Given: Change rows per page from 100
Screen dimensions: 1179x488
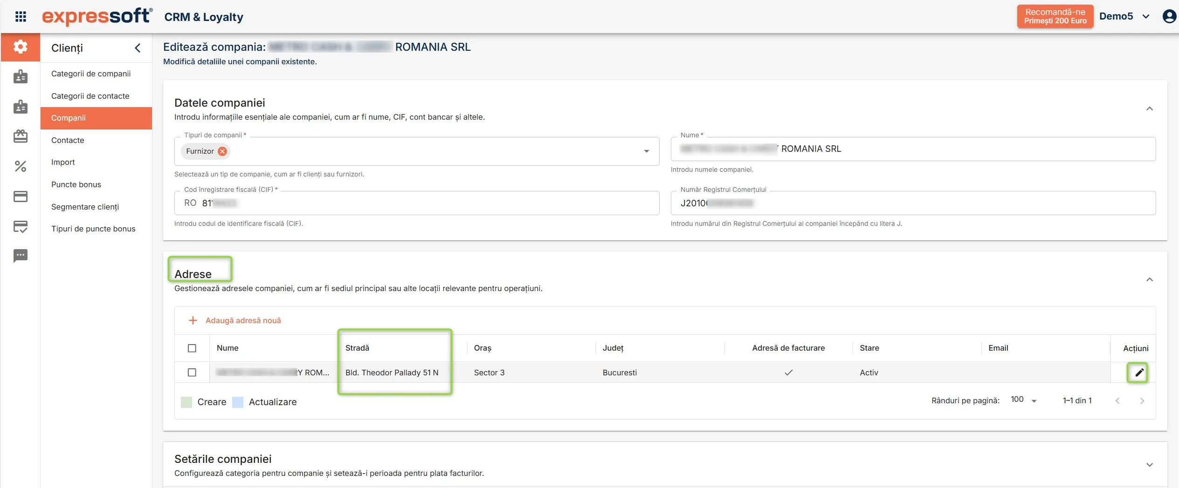Looking at the screenshot, I should coord(1023,400).
